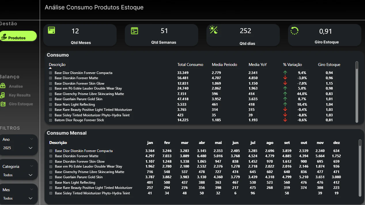Navigate to Giro Estoque in sidebar
Viewport: 365px width, 205px height.
click(x=21, y=104)
